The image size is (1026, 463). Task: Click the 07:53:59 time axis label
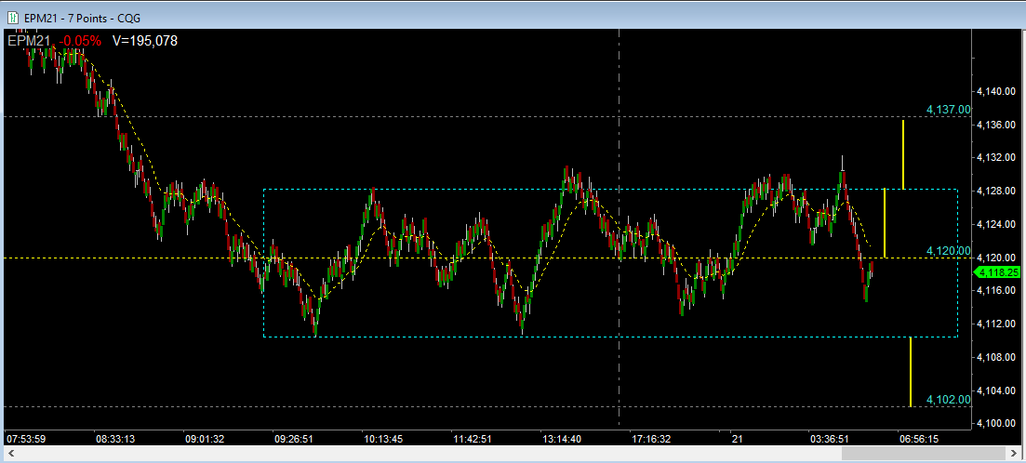(25, 438)
